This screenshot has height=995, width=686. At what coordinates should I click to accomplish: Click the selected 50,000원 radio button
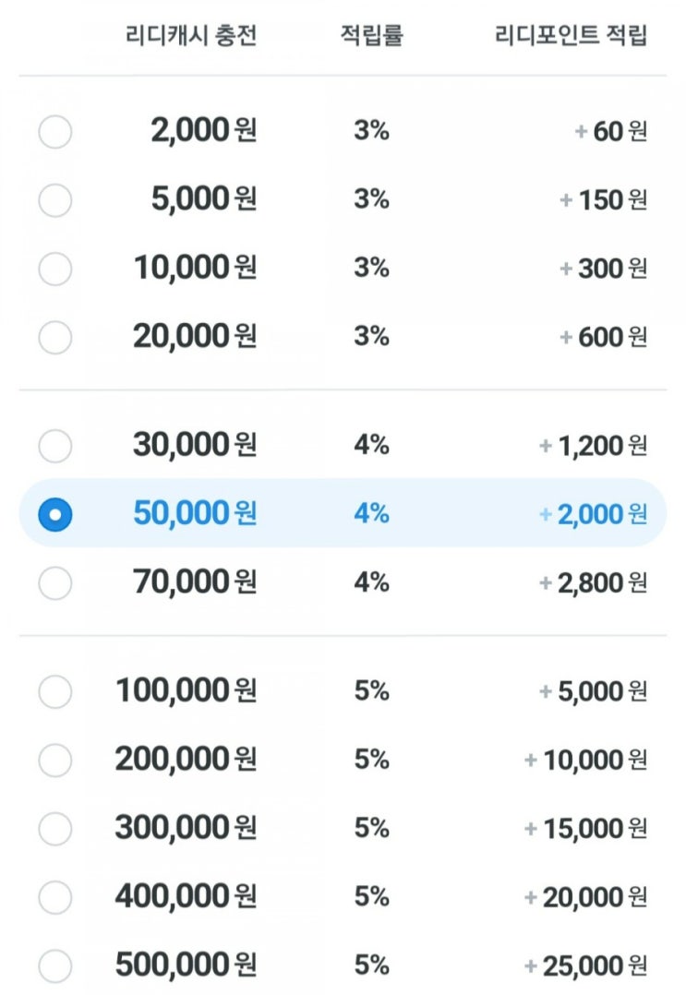pos(55,514)
